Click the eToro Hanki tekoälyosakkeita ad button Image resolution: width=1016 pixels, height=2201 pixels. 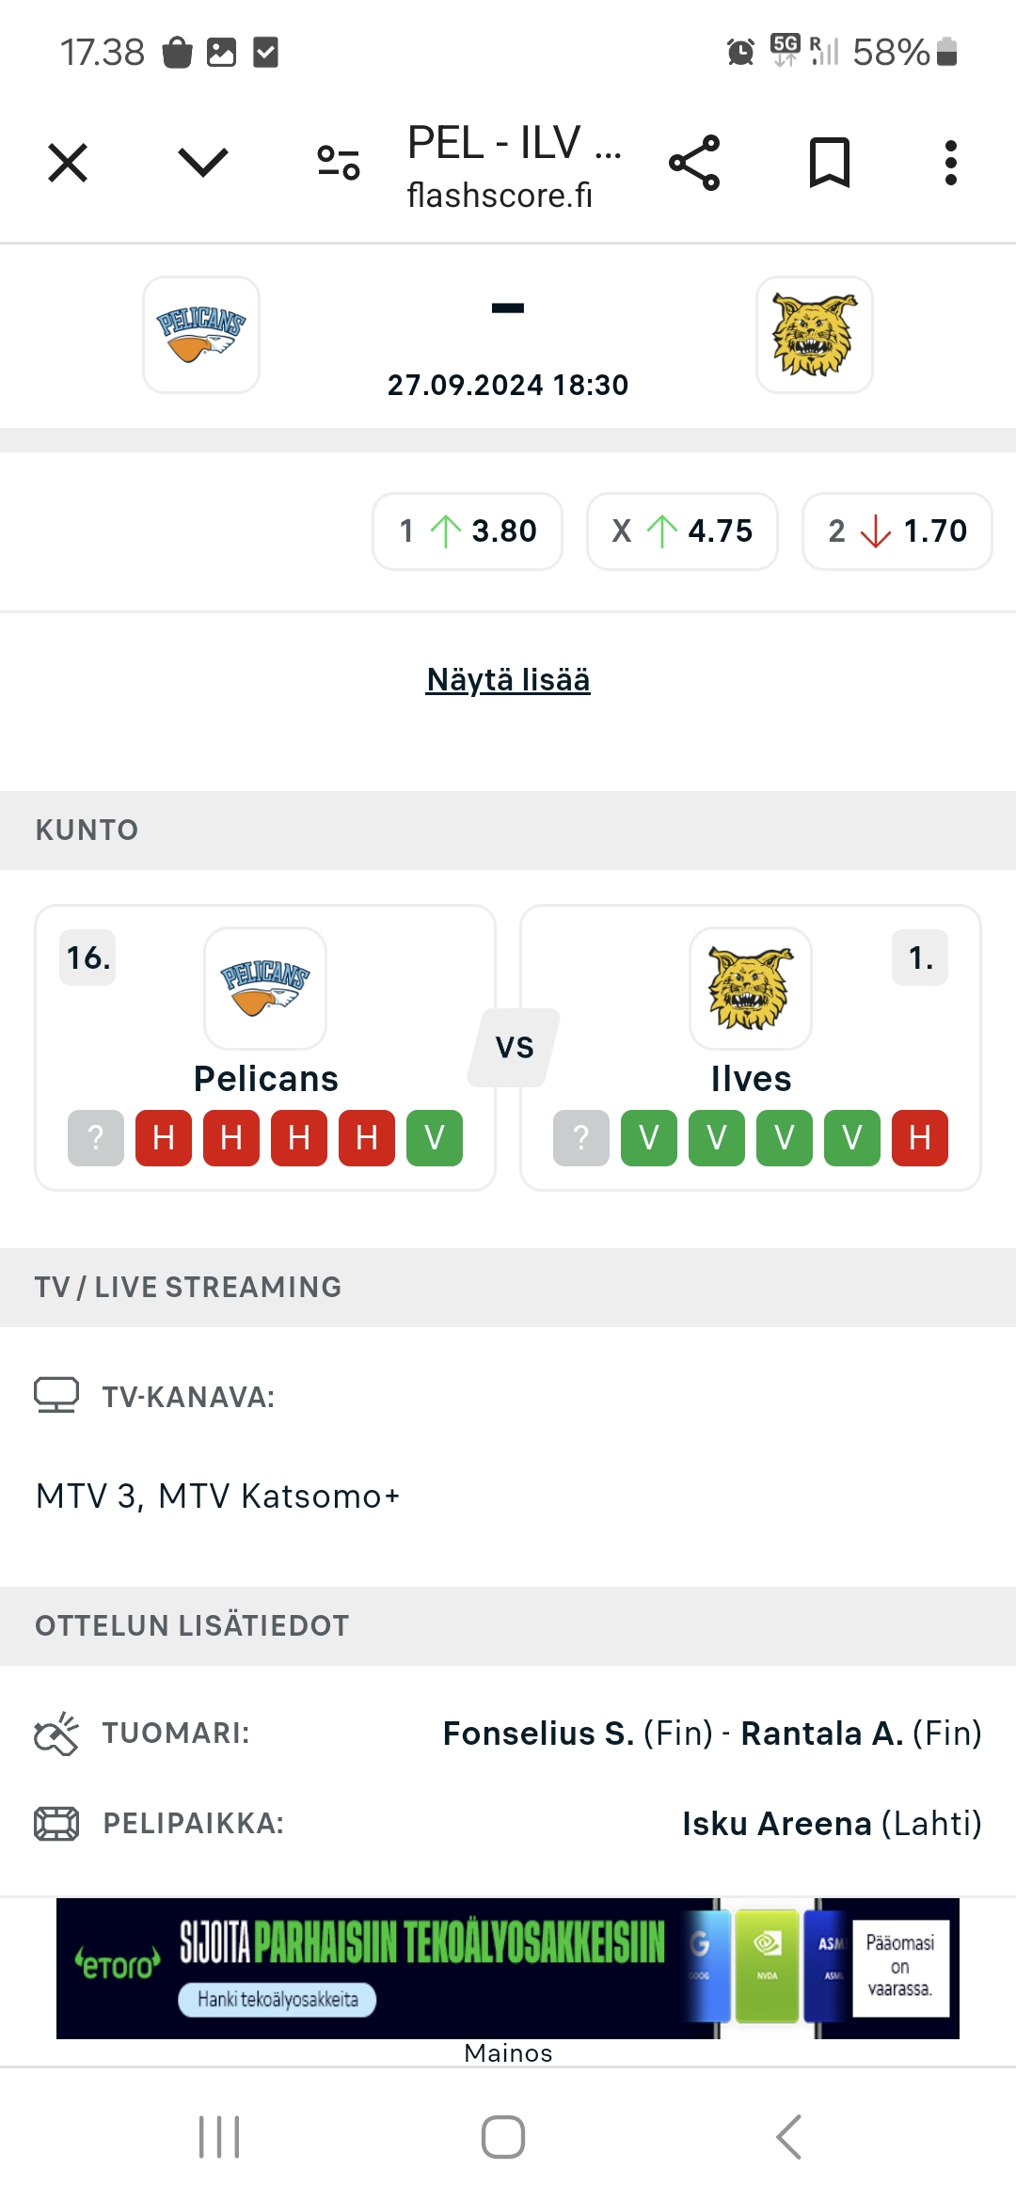278,2000
